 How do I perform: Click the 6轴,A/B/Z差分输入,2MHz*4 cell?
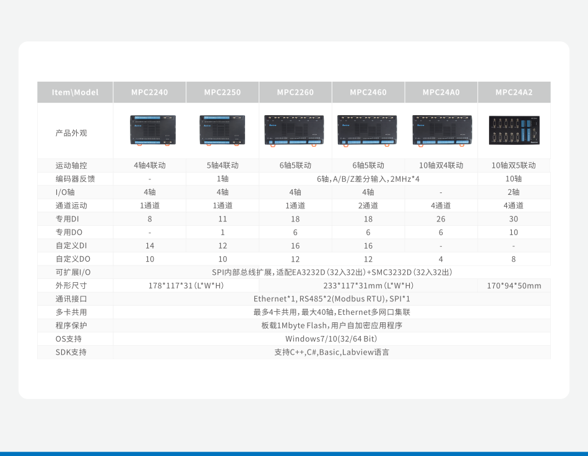(x=368, y=179)
